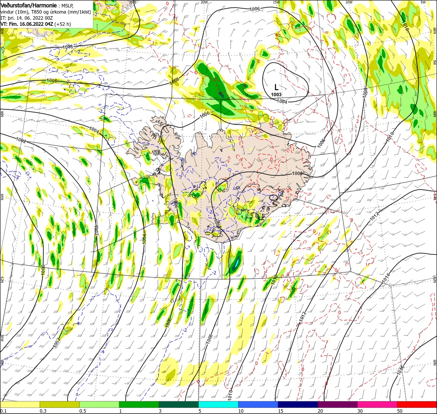Click the '10W' longitude label
The width and height of the screenshot is (437, 414).
[349, 2]
